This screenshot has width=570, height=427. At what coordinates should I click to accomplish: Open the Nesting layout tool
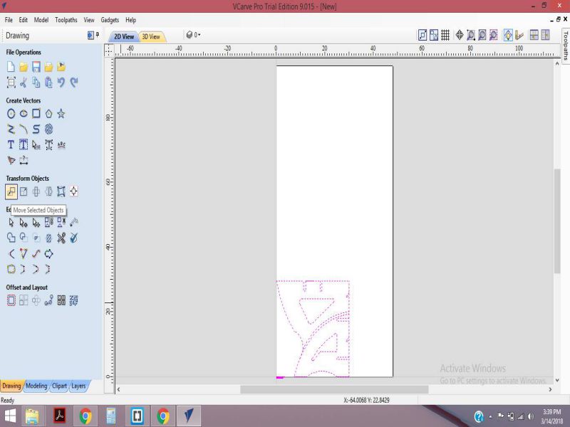74,300
